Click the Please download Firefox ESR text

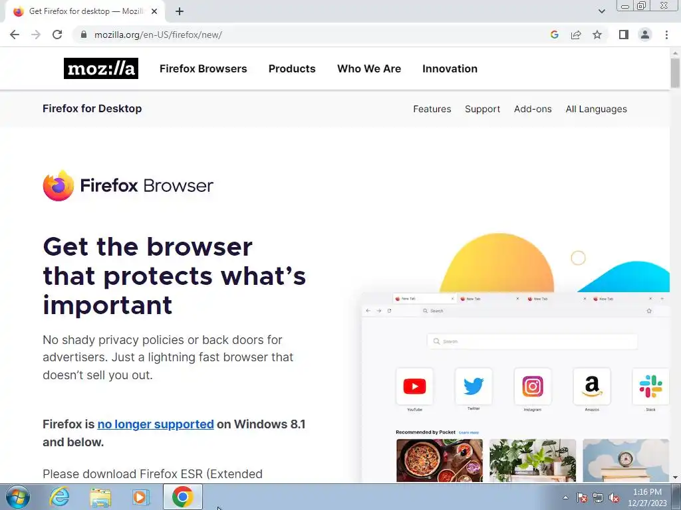152,474
